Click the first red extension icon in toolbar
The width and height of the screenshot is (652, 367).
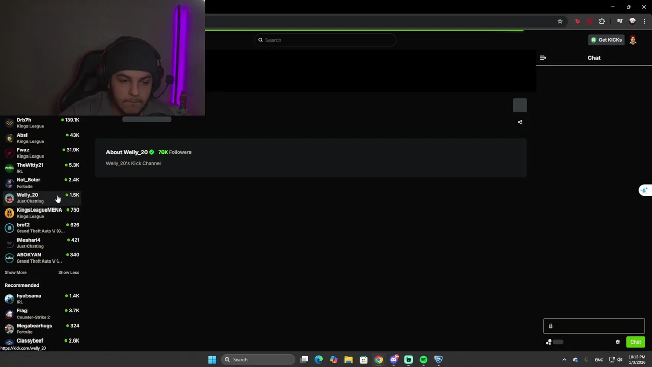[577, 21]
